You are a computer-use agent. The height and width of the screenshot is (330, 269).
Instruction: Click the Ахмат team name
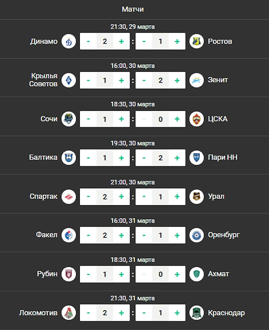pos(218,274)
